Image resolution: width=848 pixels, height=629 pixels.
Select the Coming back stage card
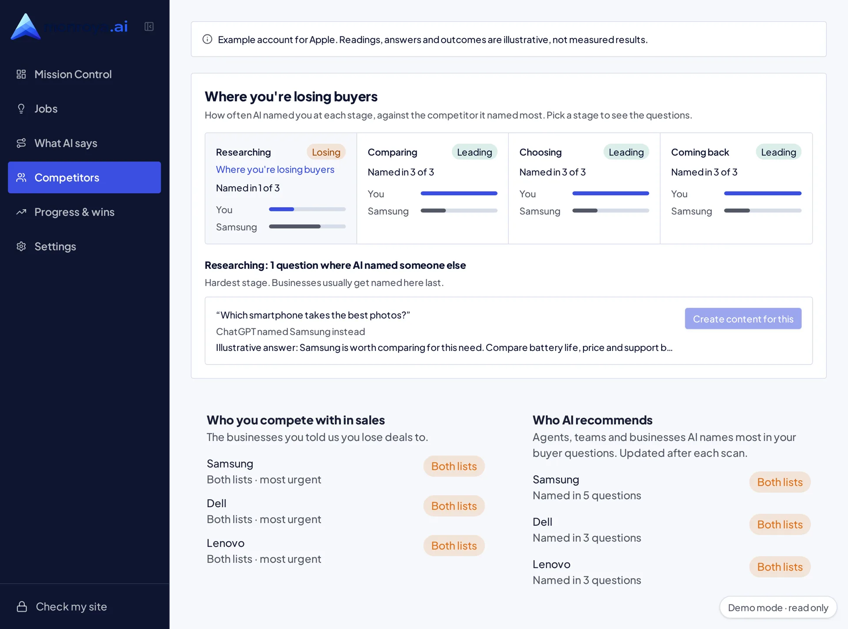coord(736,188)
